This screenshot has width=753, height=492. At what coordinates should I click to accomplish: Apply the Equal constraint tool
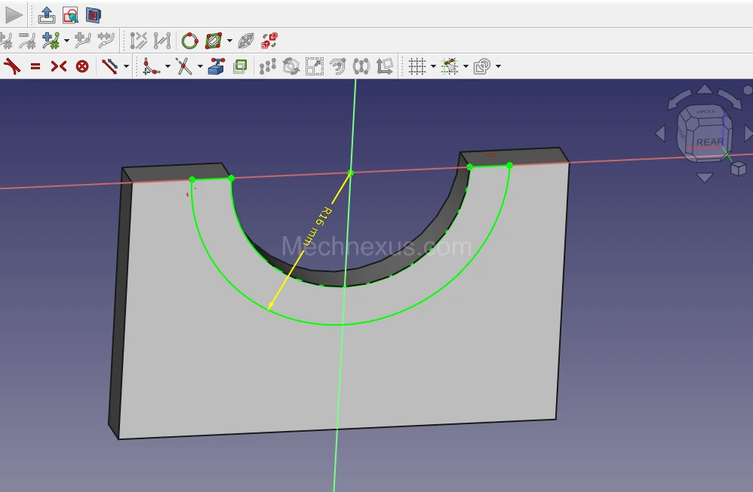pos(35,66)
